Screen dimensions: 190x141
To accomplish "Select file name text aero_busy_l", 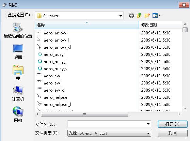I will point(55,62).
